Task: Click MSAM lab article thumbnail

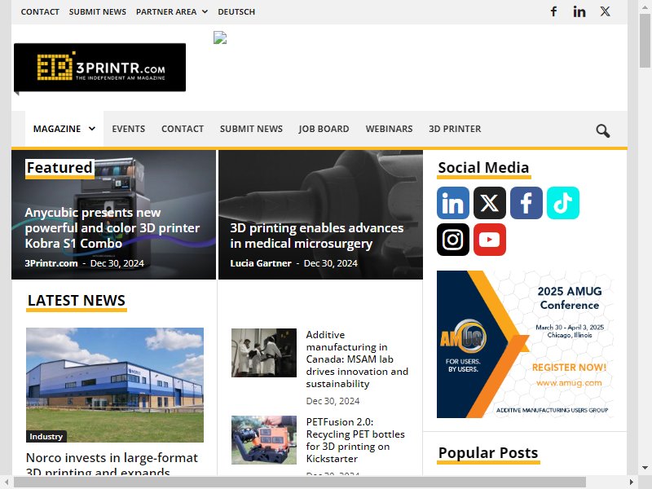Action: (x=264, y=353)
